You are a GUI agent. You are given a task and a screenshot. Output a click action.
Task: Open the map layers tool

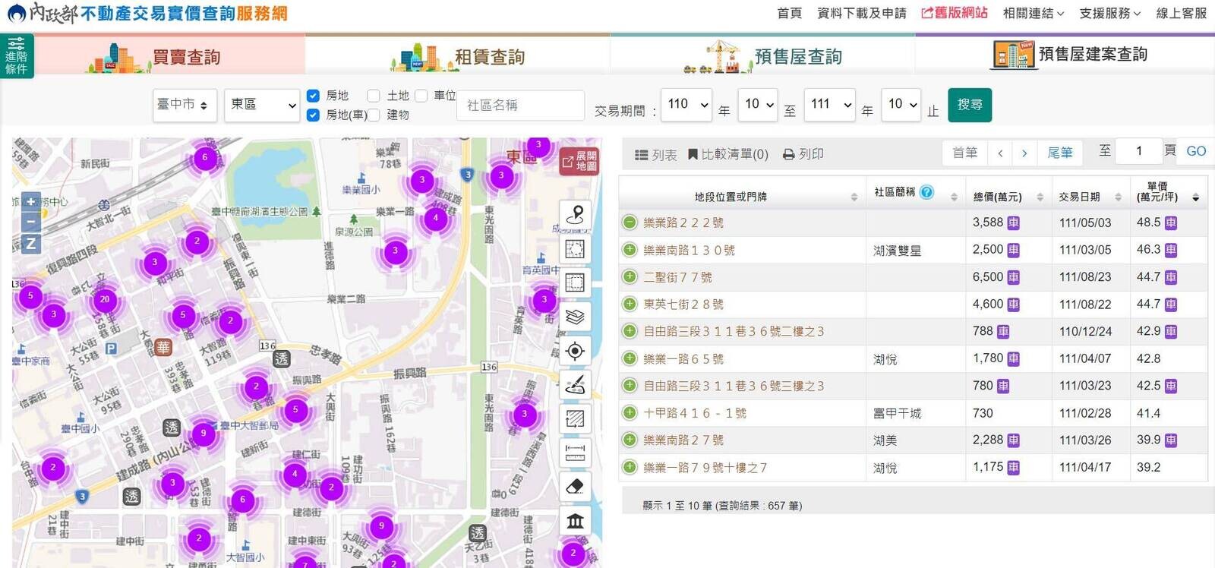[575, 317]
